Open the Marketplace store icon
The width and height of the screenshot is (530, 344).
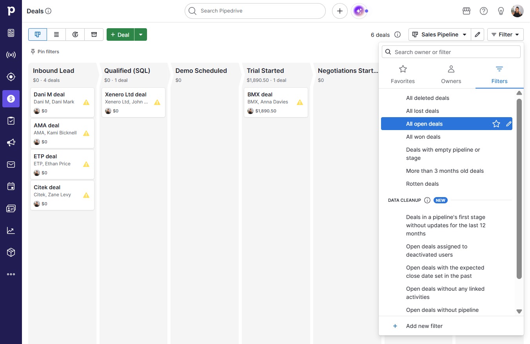pos(466,11)
